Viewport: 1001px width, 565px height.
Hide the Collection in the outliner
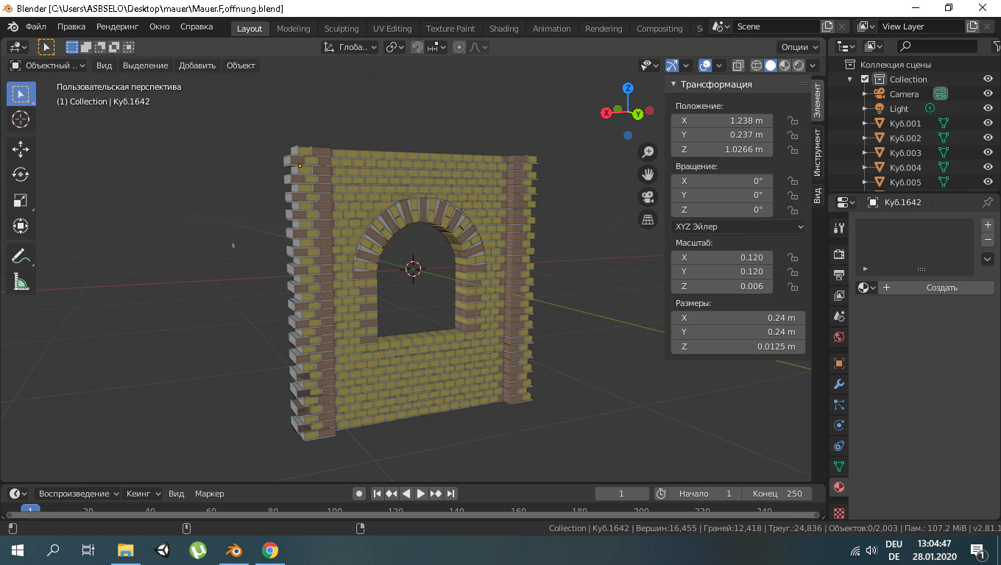point(988,79)
